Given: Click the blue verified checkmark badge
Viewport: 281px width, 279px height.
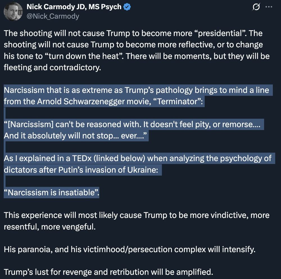Looking at the screenshot, I should click(127, 7).
